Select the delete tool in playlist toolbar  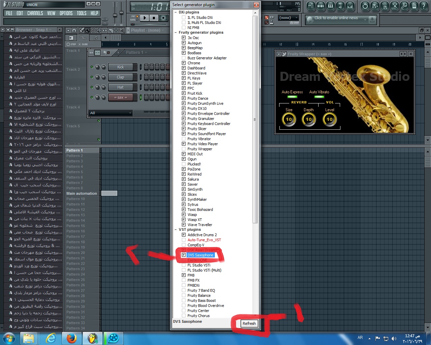(93, 30)
